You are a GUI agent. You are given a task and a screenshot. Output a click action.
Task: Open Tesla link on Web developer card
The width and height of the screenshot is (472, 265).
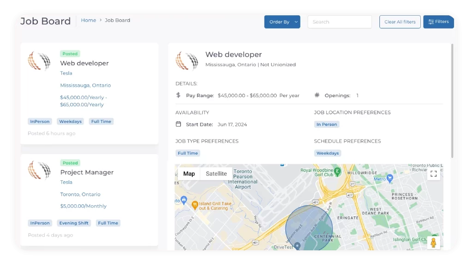click(66, 73)
